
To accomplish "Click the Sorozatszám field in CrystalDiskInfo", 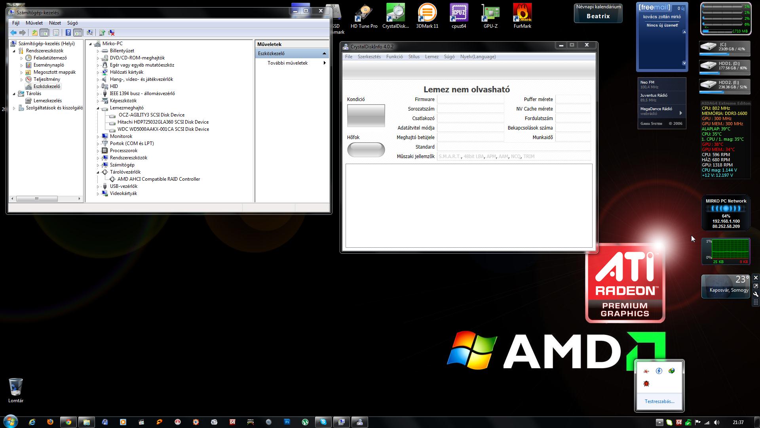I will (470, 109).
